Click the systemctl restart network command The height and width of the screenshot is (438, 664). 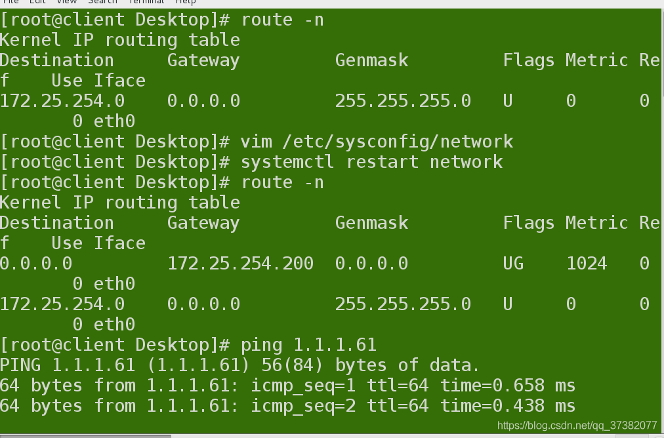point(371,162)
